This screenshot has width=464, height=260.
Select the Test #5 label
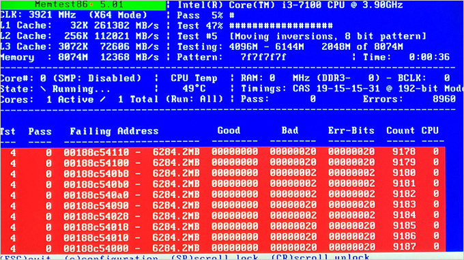[x=197, y=36]
